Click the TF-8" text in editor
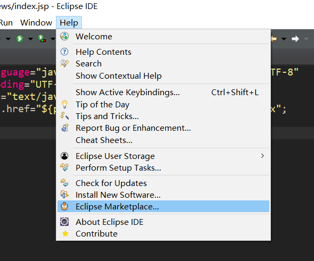314x261 pixels. (285, 72)
